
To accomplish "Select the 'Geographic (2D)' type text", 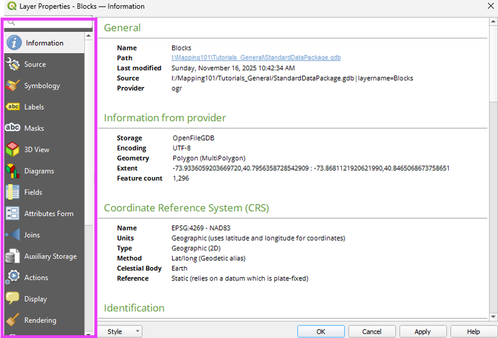I will point(196,249).
